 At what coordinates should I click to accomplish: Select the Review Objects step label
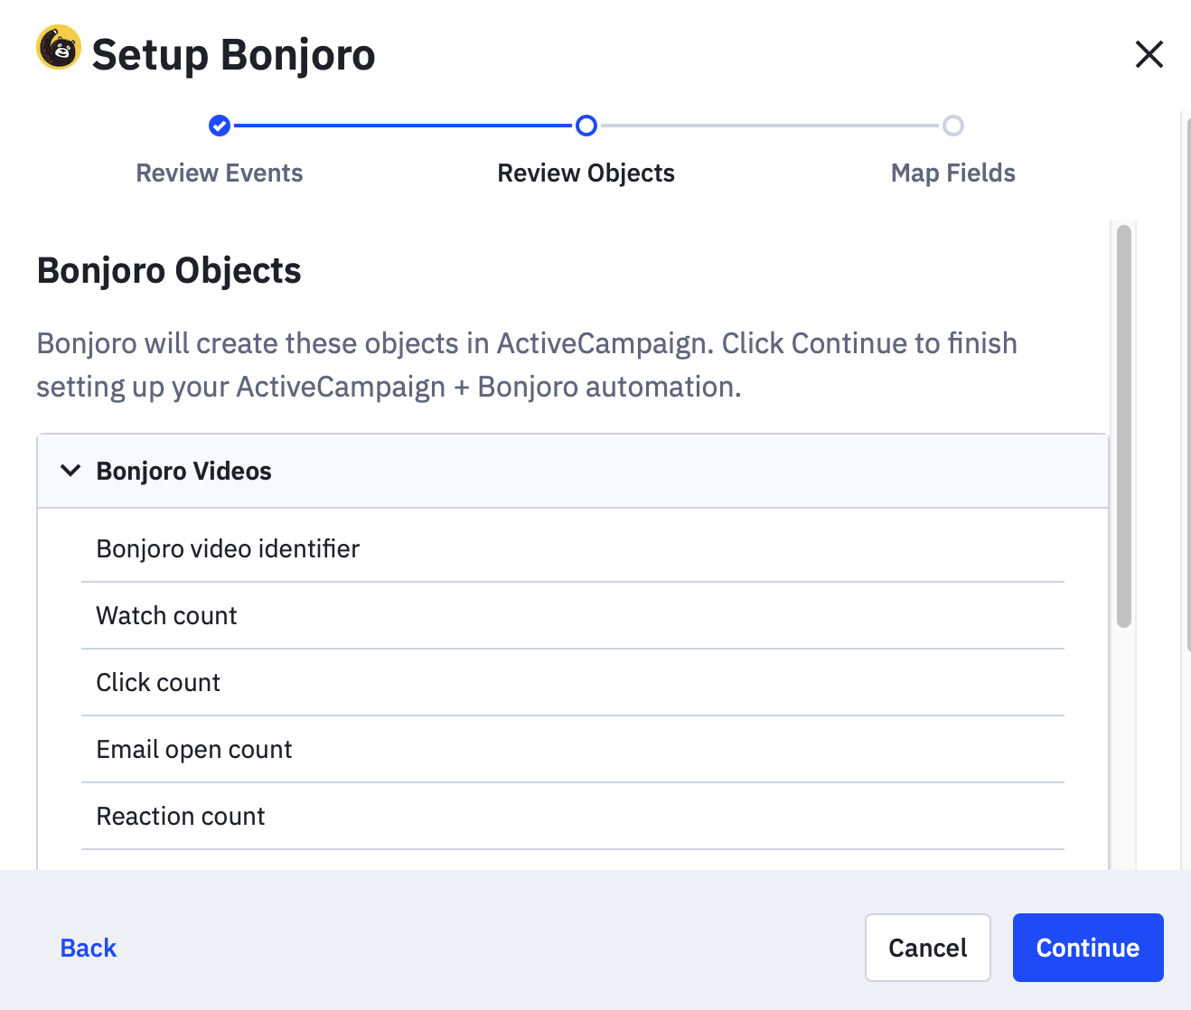click(x=586, y=173)
